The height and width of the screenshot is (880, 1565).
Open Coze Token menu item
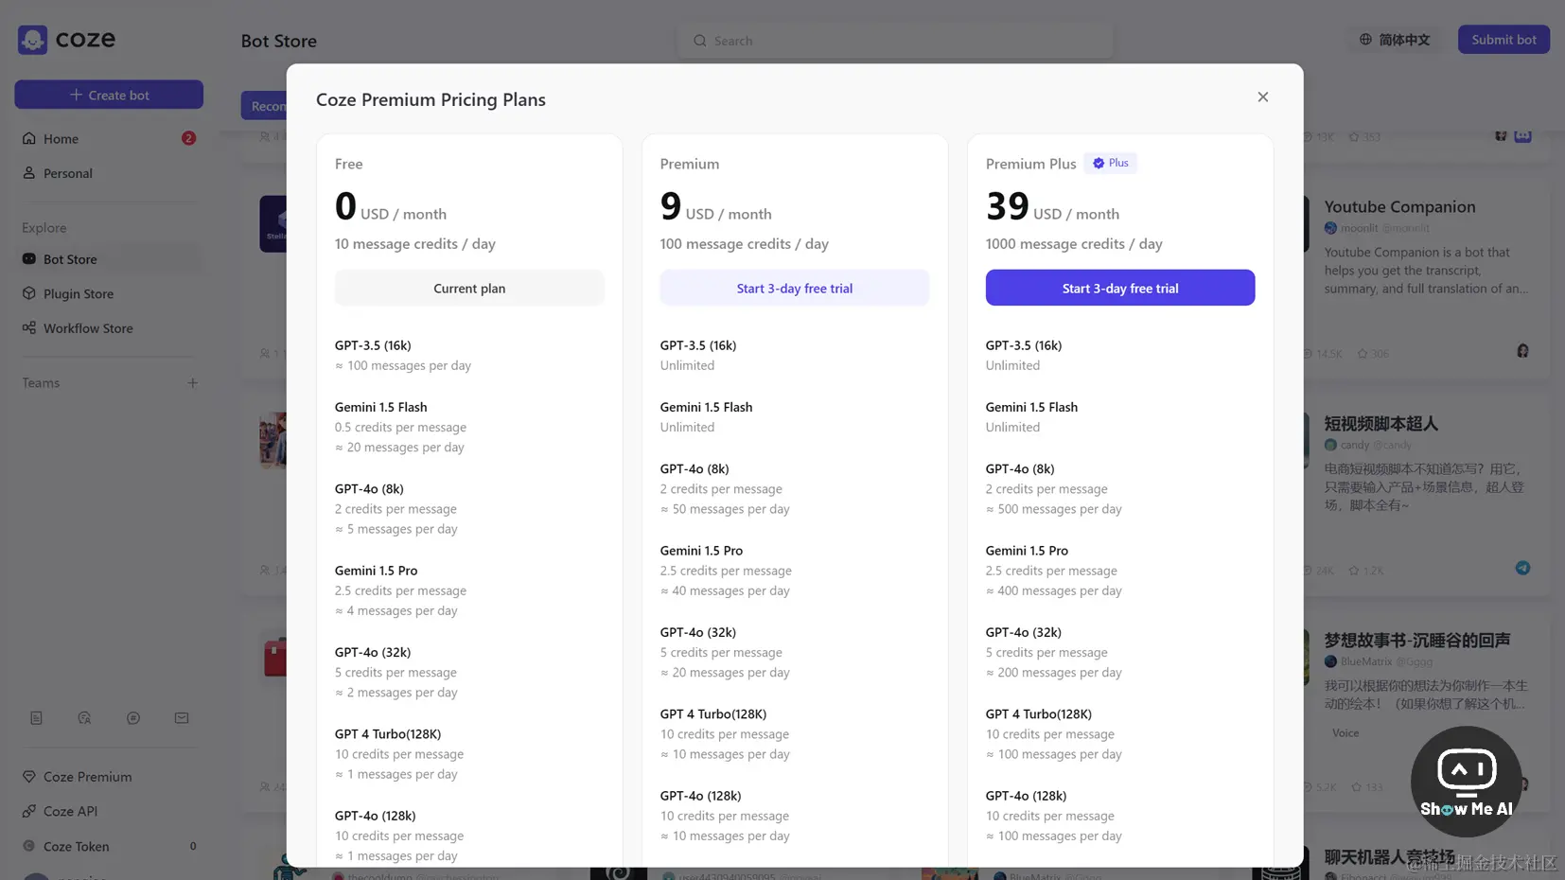tap(76, 847)
